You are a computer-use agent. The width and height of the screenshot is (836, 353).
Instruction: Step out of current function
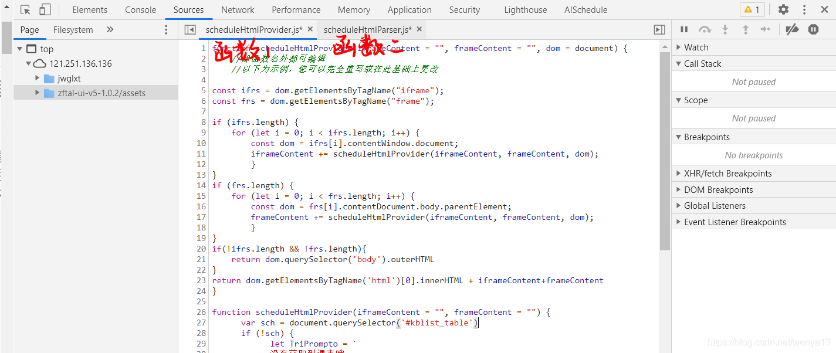(746, 29)
